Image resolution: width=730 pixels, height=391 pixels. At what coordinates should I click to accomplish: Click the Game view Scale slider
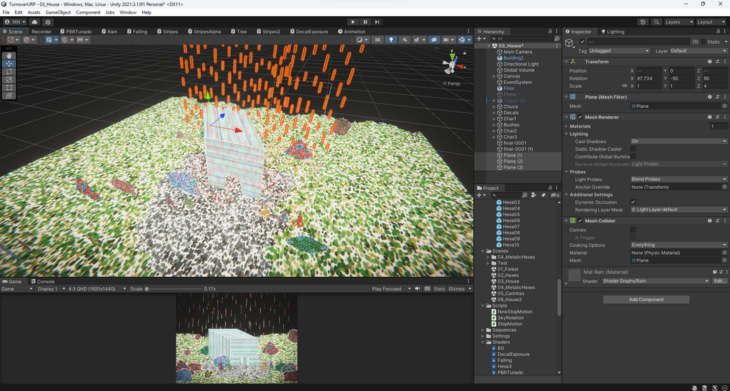tap(173, 289)
